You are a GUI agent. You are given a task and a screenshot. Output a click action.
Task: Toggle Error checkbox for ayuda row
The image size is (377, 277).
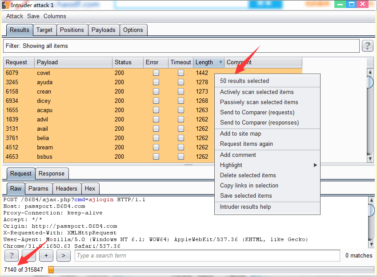[x=156, y=82]
